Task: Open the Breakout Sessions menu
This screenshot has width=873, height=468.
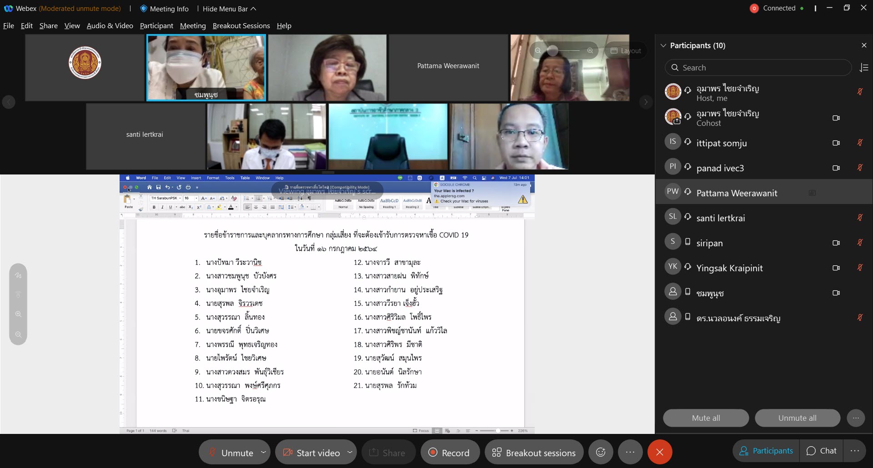Action: (241, 26)
